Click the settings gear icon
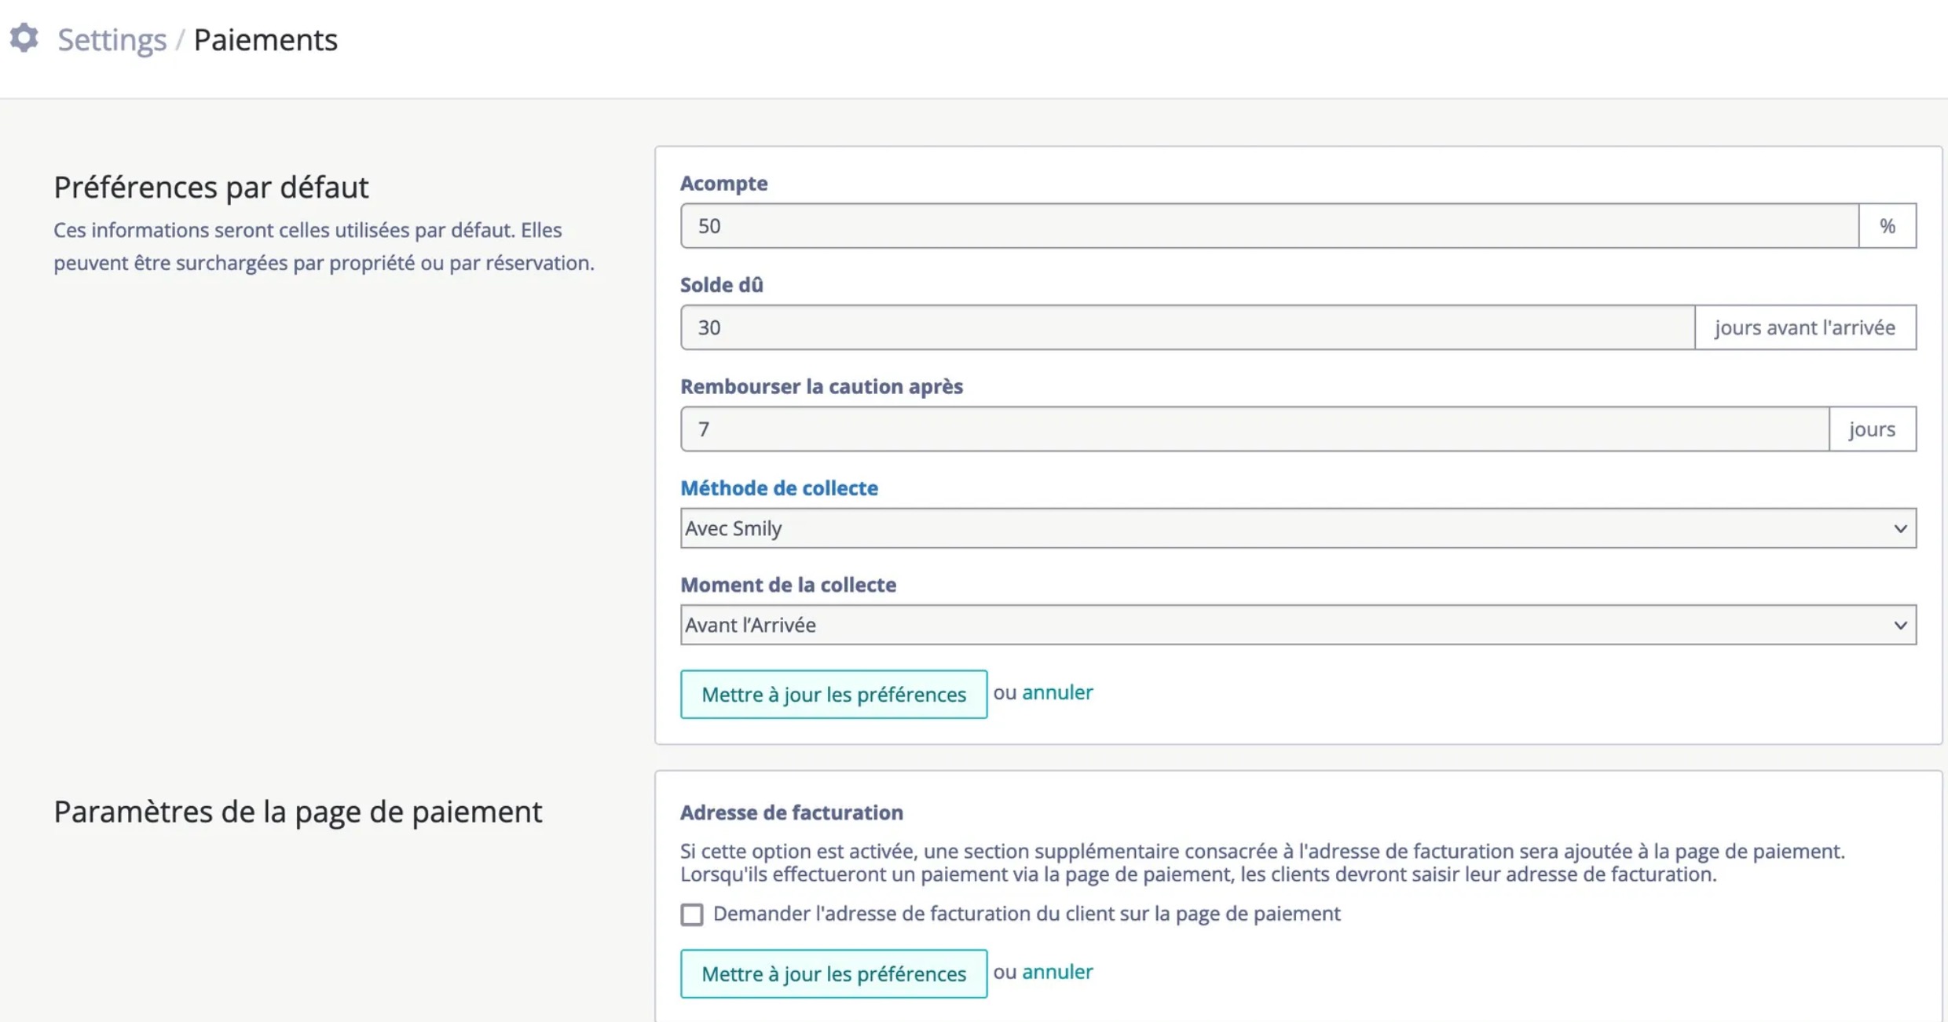Viewport: 1948px width, 1022px height. pos(24,38)
